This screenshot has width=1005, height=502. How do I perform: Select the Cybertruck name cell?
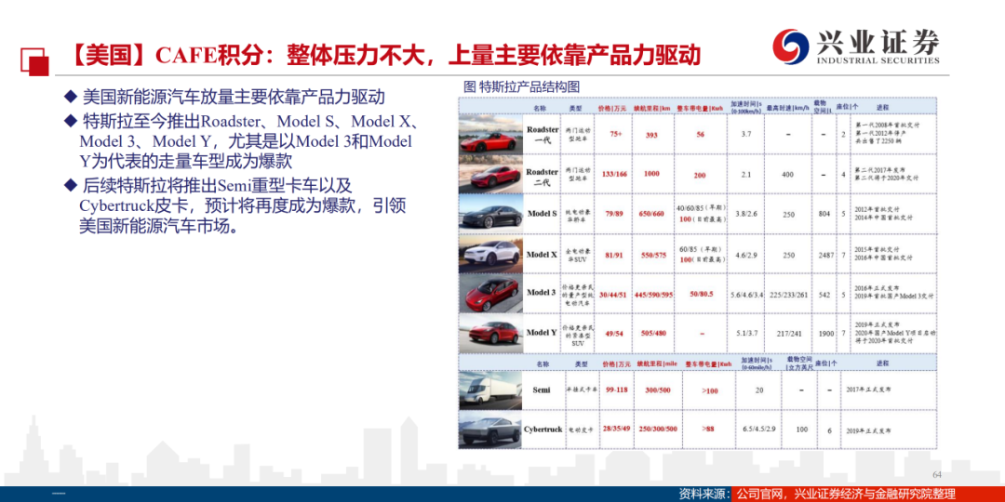(x=543, y=429)
